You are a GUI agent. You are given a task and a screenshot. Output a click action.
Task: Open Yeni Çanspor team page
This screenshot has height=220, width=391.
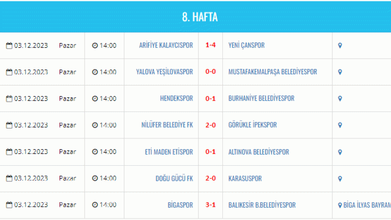coord(246,45)
